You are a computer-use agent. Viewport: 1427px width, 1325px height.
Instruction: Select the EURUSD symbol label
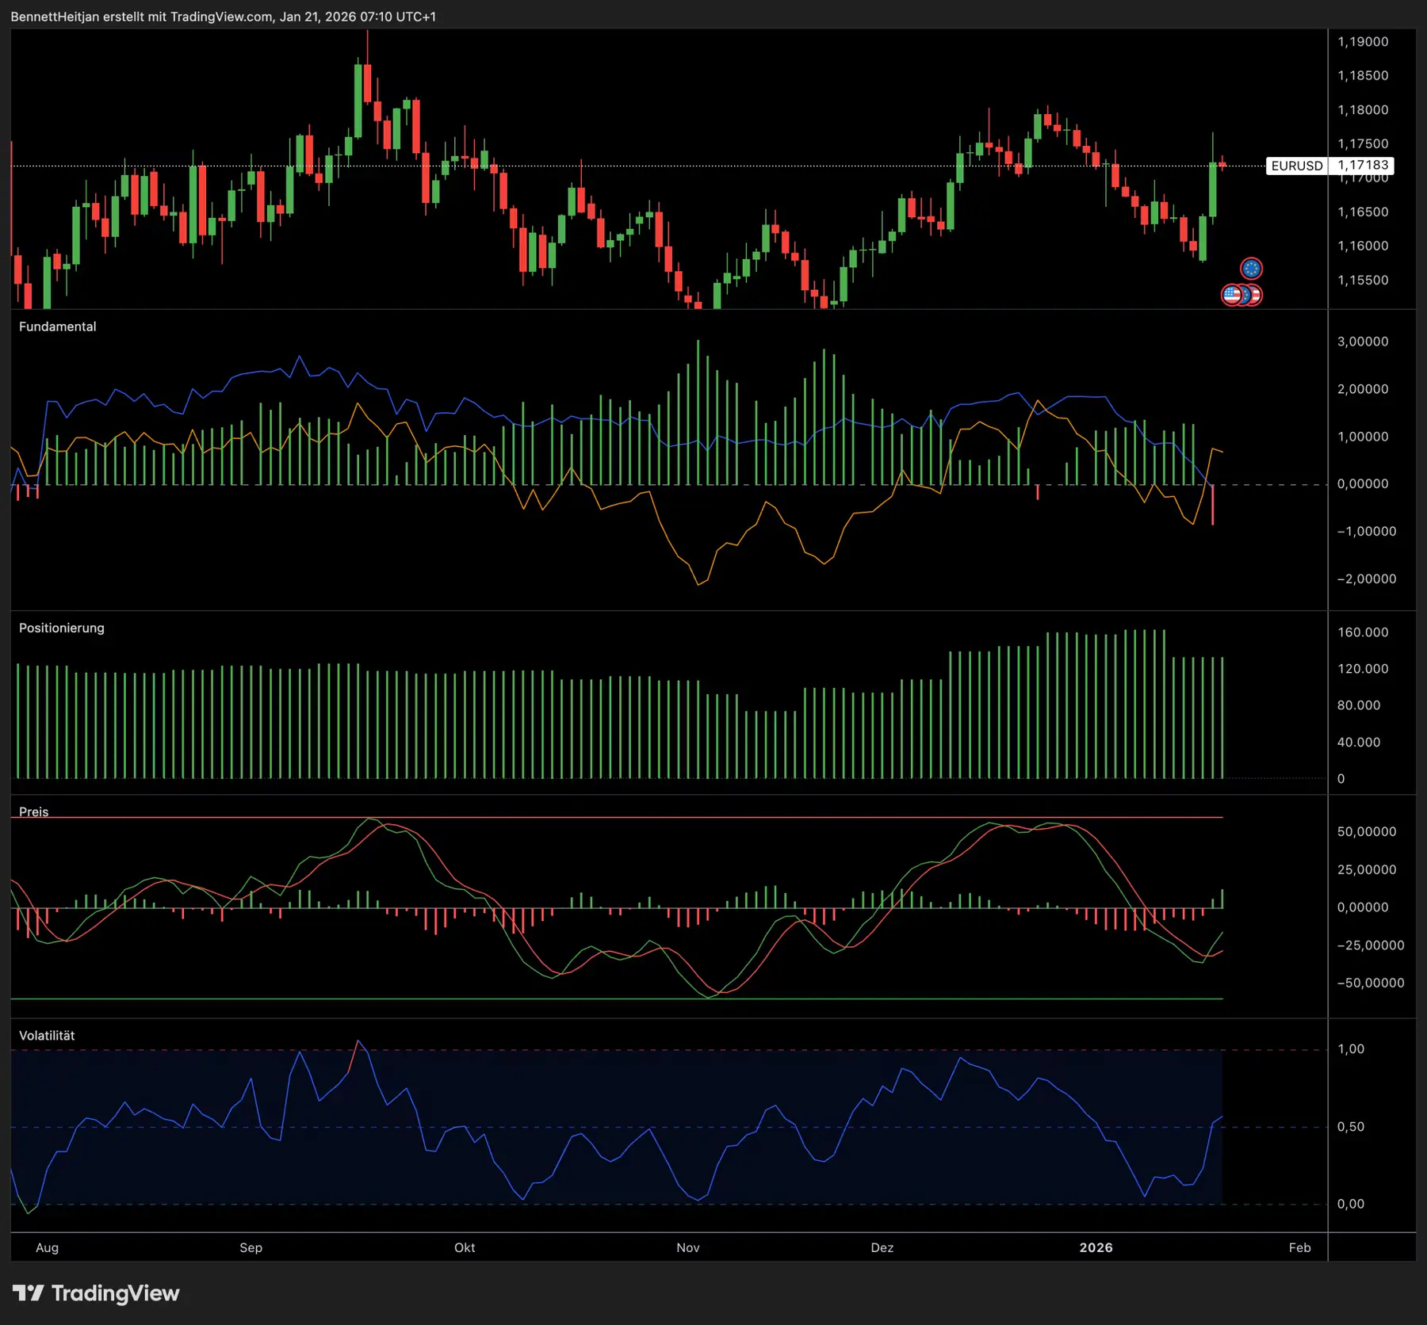pyautogui.click(x=1297, y=166)
